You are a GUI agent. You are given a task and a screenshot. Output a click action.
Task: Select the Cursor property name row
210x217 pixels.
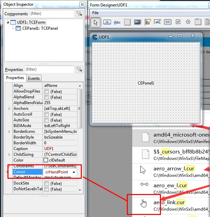coord(28,172)
